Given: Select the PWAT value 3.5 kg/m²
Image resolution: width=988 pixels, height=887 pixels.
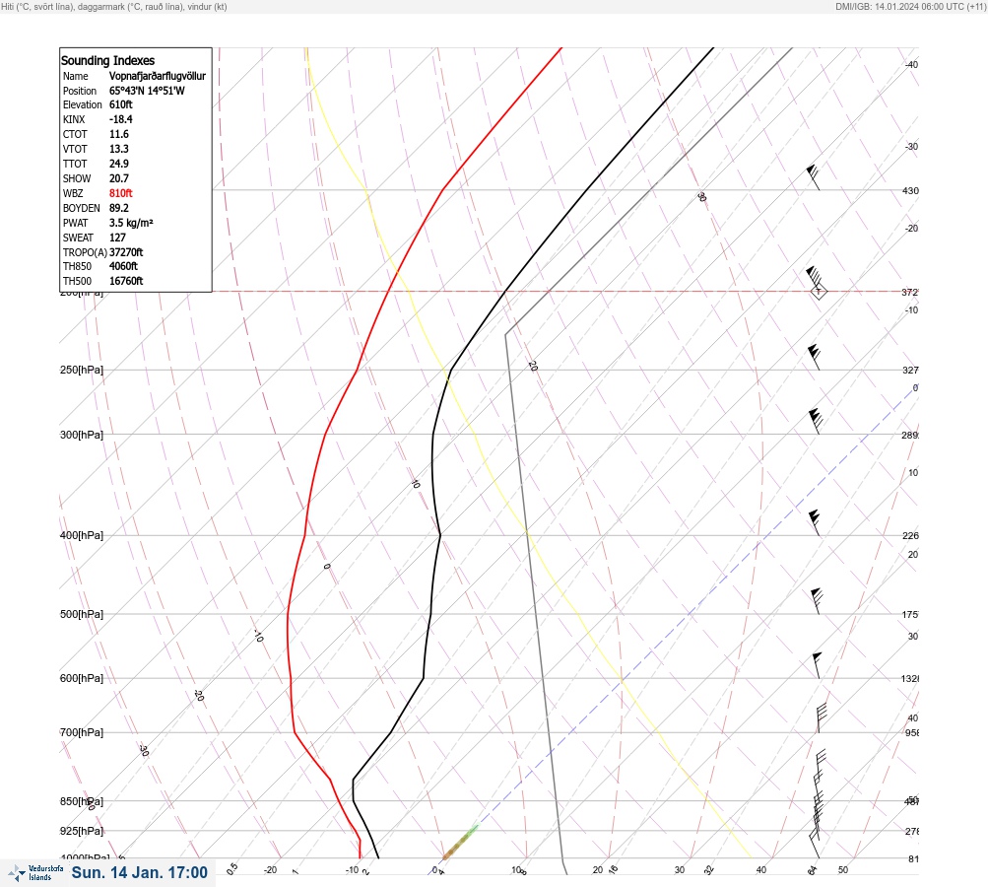Looking at the screenshot, I should point(131,223).
